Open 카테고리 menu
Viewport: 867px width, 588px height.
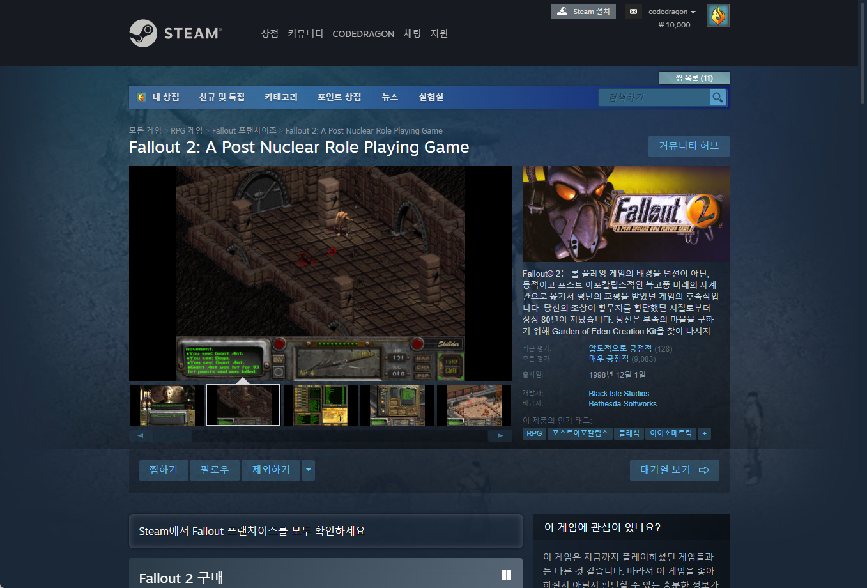tap(281, 97)
